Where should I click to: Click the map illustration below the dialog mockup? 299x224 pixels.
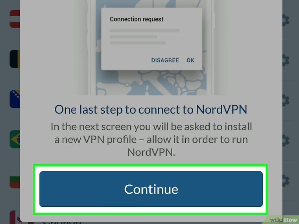coord(151,83)
